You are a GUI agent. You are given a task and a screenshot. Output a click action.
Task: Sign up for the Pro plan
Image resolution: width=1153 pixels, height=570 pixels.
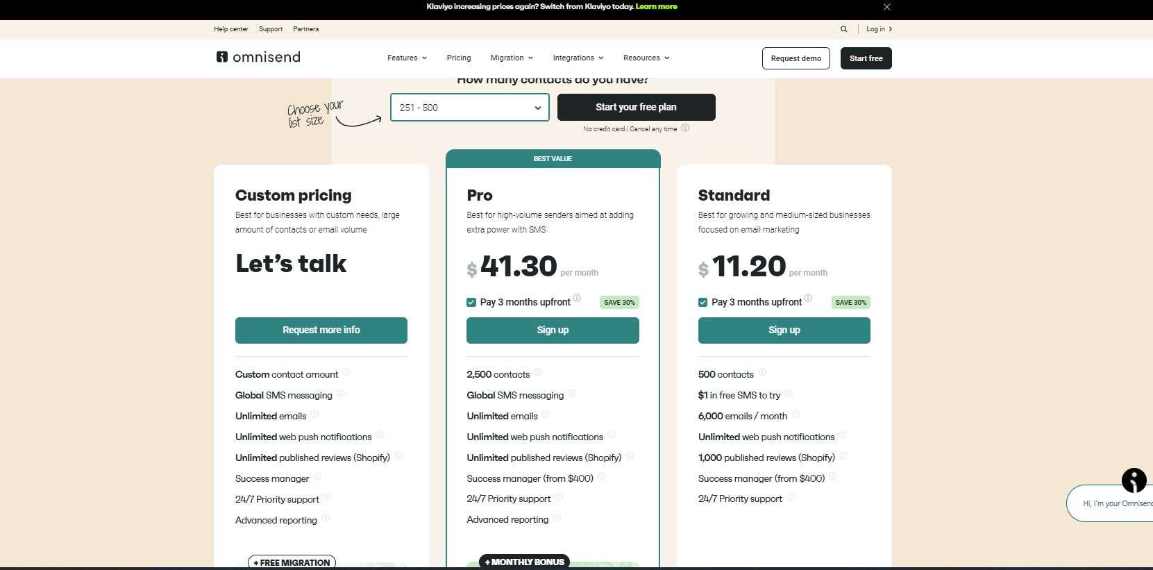[x=553, y=330]
